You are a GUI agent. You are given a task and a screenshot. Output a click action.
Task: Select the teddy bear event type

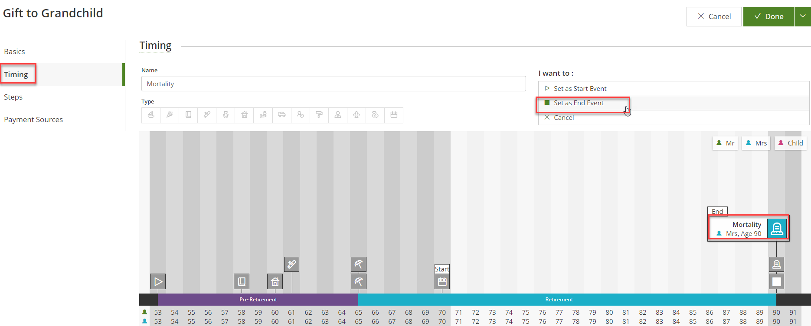point(226,115)
